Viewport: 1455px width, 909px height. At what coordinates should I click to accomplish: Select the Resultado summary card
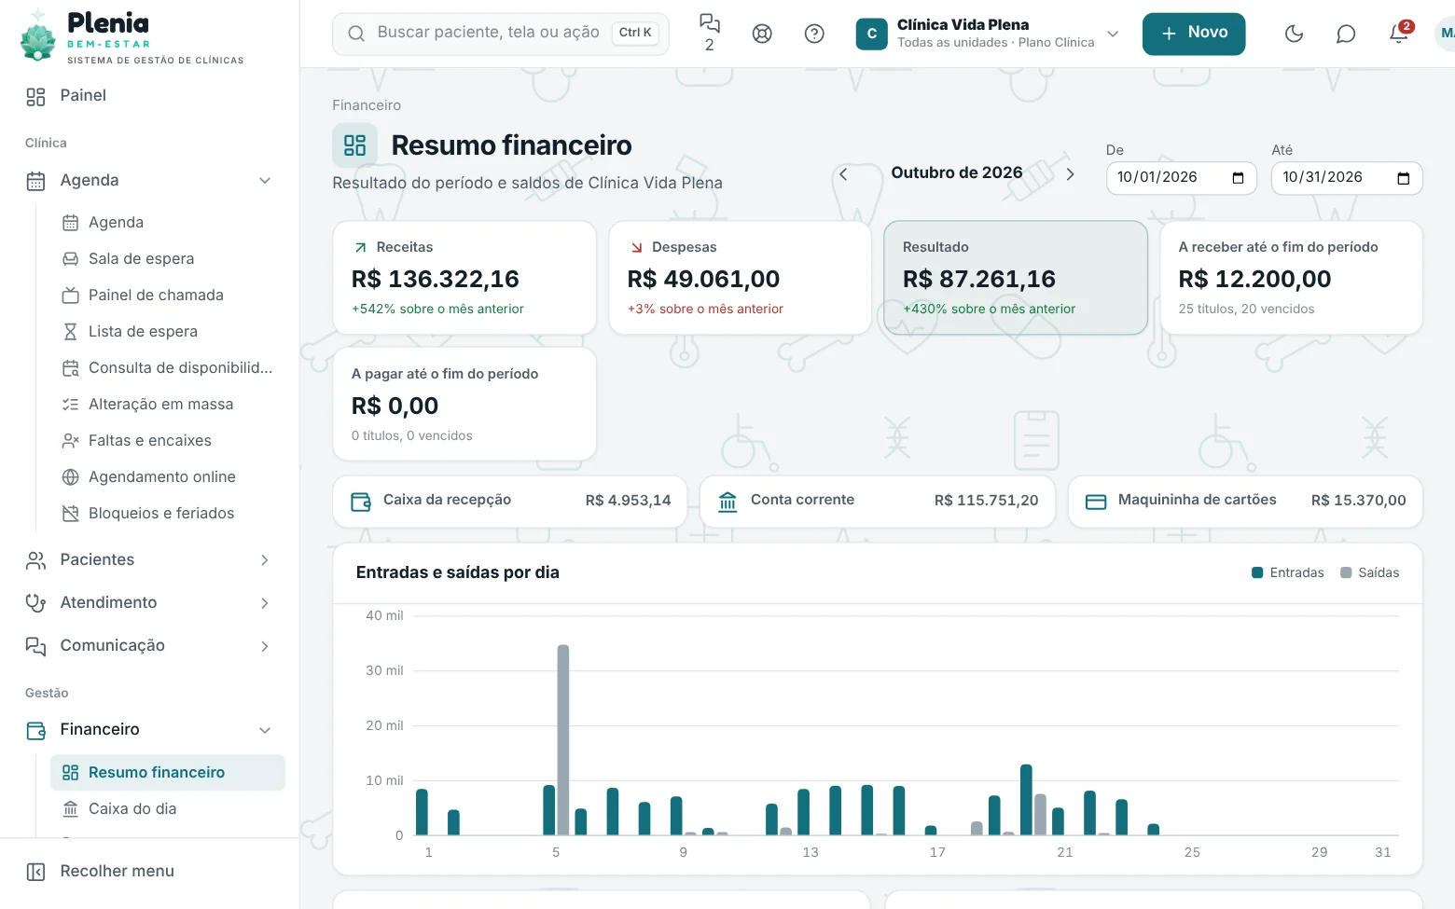pos(1016,278)
